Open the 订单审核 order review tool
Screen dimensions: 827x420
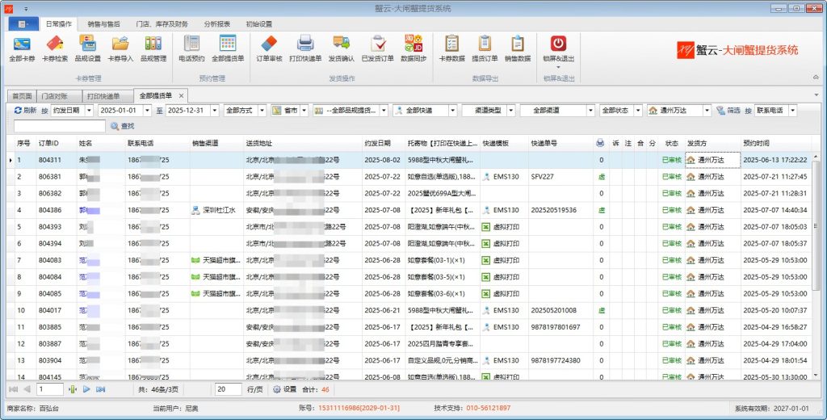click(x=269, y=48)
